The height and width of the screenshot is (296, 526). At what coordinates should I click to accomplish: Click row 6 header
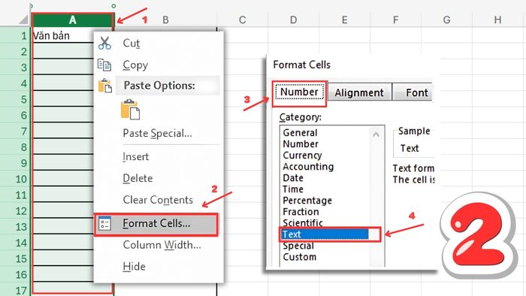click(x=15, y=115)
